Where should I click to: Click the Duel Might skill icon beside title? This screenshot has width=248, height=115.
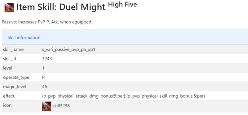click(x=9, y=8)
